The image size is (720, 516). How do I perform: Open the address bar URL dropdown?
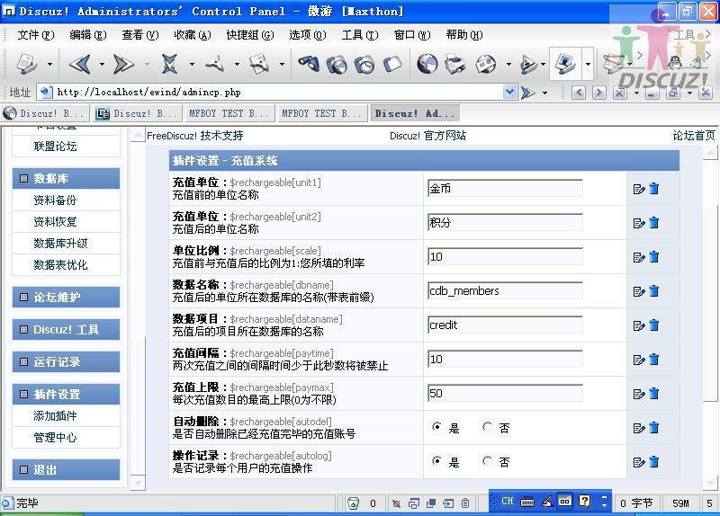509,93
